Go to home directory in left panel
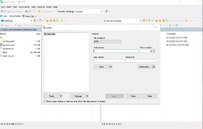This screenshot has width=203, height=129. [54, 20]
